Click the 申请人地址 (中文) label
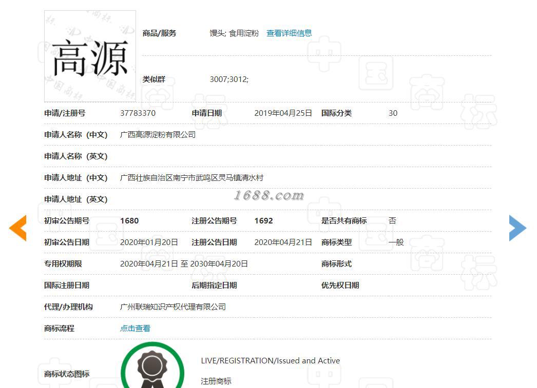Screen dimensions: 537x388 pyautogui.click(x=75, y=178)
